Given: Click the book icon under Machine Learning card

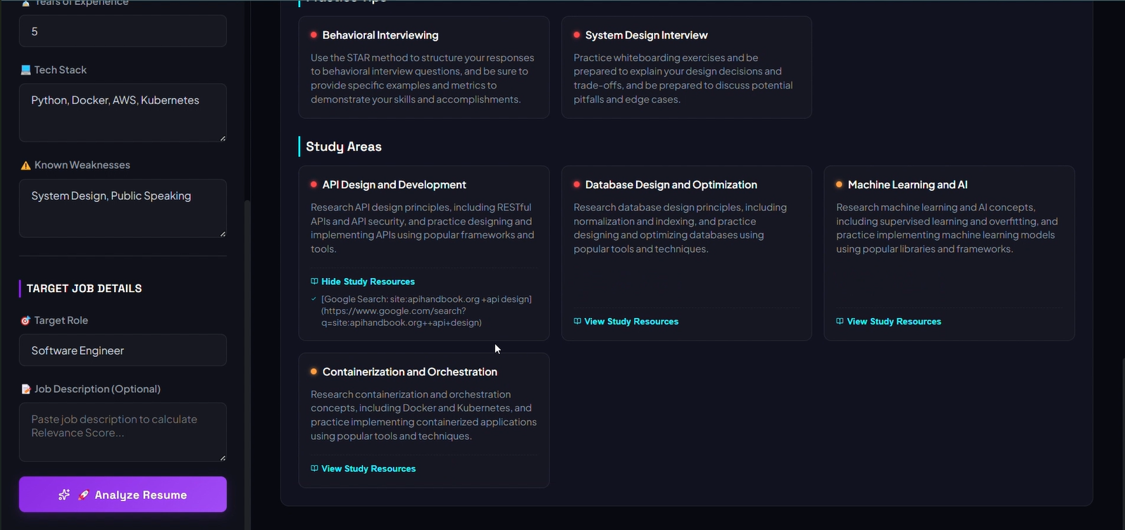Looking at the screenshot, I should point(840,321).
